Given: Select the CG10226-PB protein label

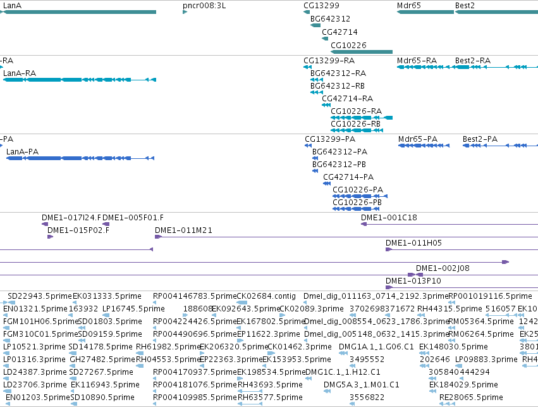Looking at the screenshot, I should tap(357, 203).
